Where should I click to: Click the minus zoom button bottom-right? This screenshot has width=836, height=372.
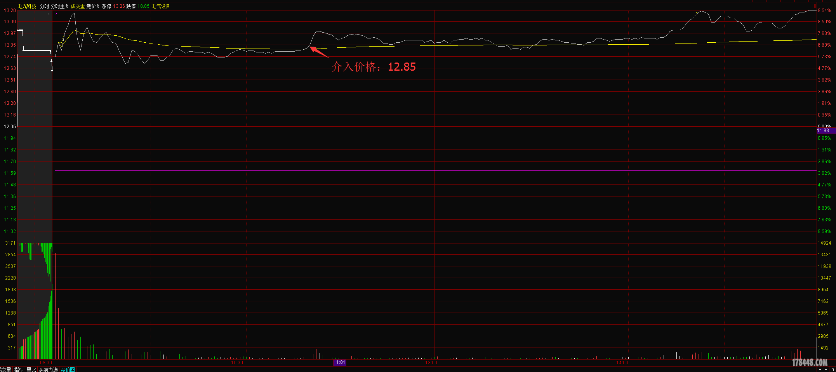826,369
